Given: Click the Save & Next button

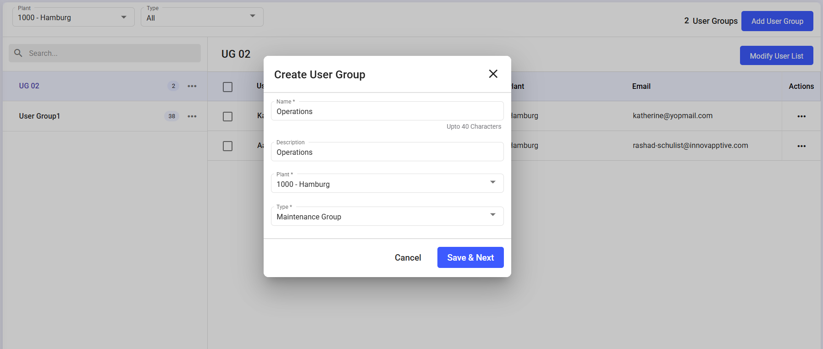Looking at the screenshot, I should click(x=470, y=257).
